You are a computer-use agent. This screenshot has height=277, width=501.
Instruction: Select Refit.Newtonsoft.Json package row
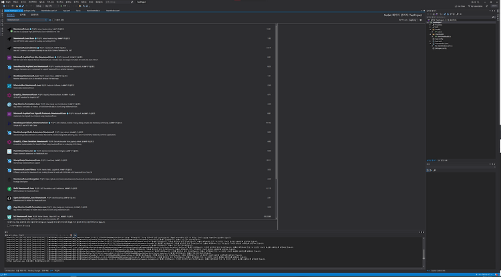[x=140, y=189]
